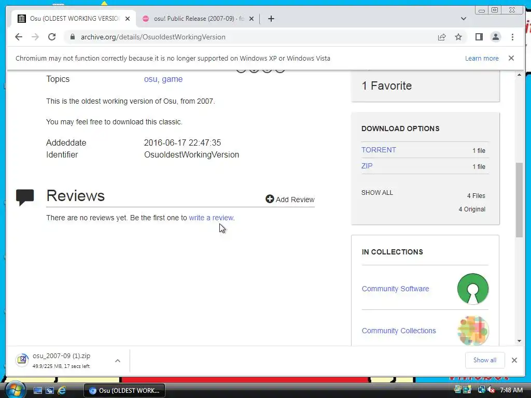Viewport: 531px width, 398px height.
Task: Click the Community Collections mosaic thumbnail
Action: (473, 331)
